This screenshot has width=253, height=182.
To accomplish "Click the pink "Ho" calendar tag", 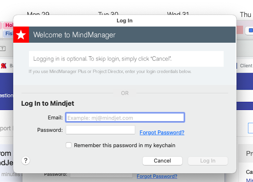I will click(x=8, y=26).
